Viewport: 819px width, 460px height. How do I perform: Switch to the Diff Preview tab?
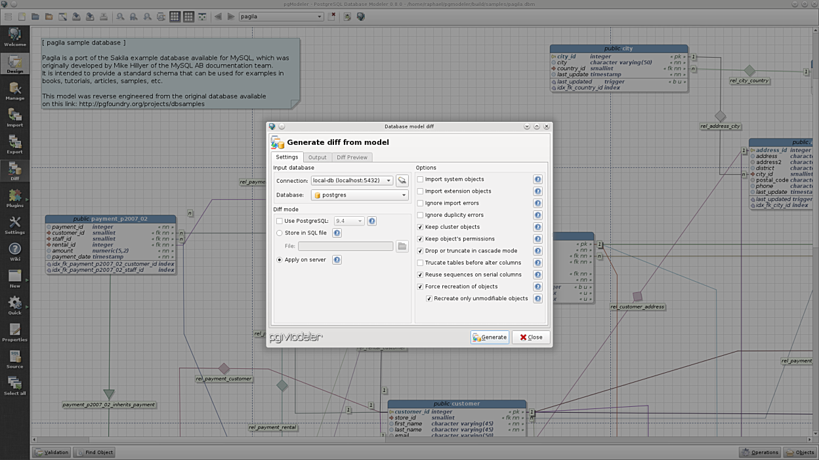(352, 157)
